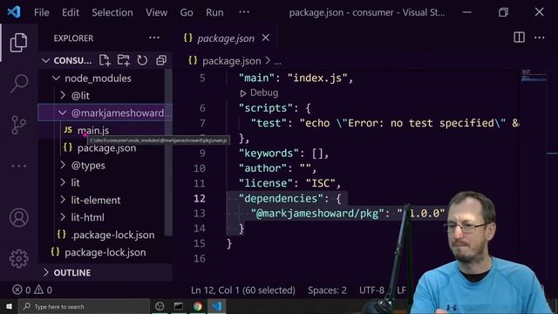The height and width of the screenshot is (314, 558).
Task: Click the VS Code taskbar icon
Action: coord(217,306)
